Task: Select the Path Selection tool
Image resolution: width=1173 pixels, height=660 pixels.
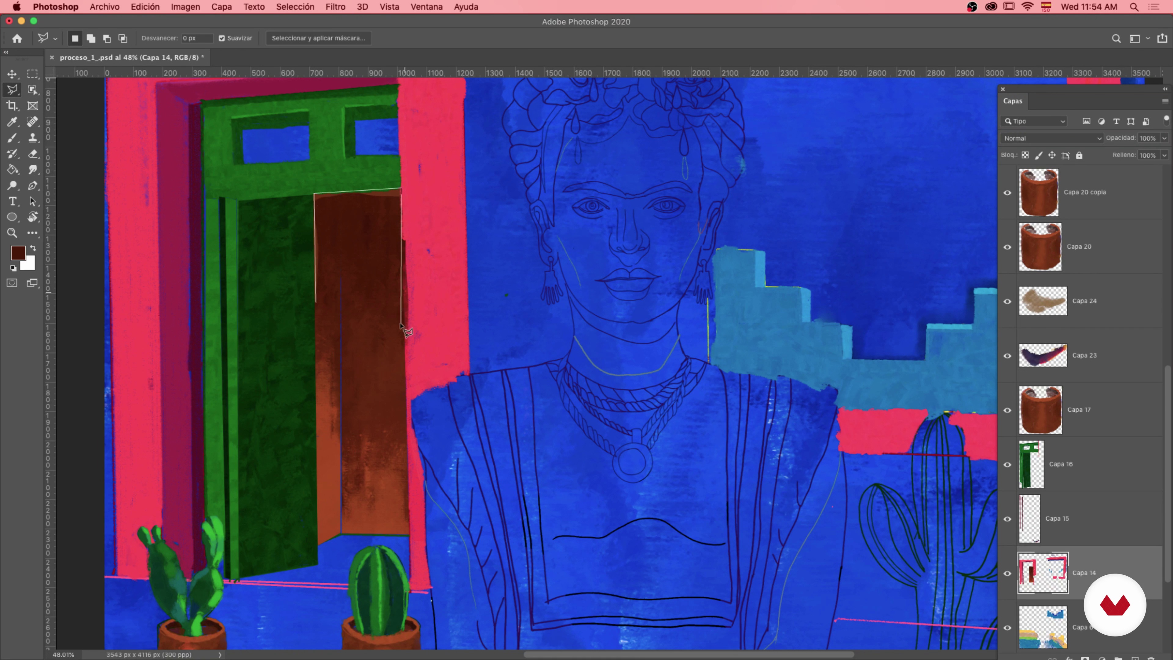Action: coord(32,201)
